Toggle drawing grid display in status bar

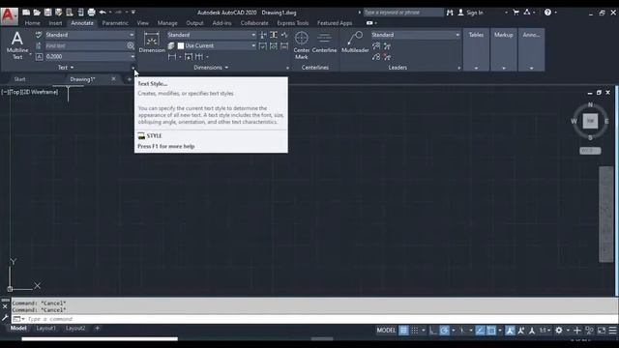pyautogui.click(x=403, y=331)
